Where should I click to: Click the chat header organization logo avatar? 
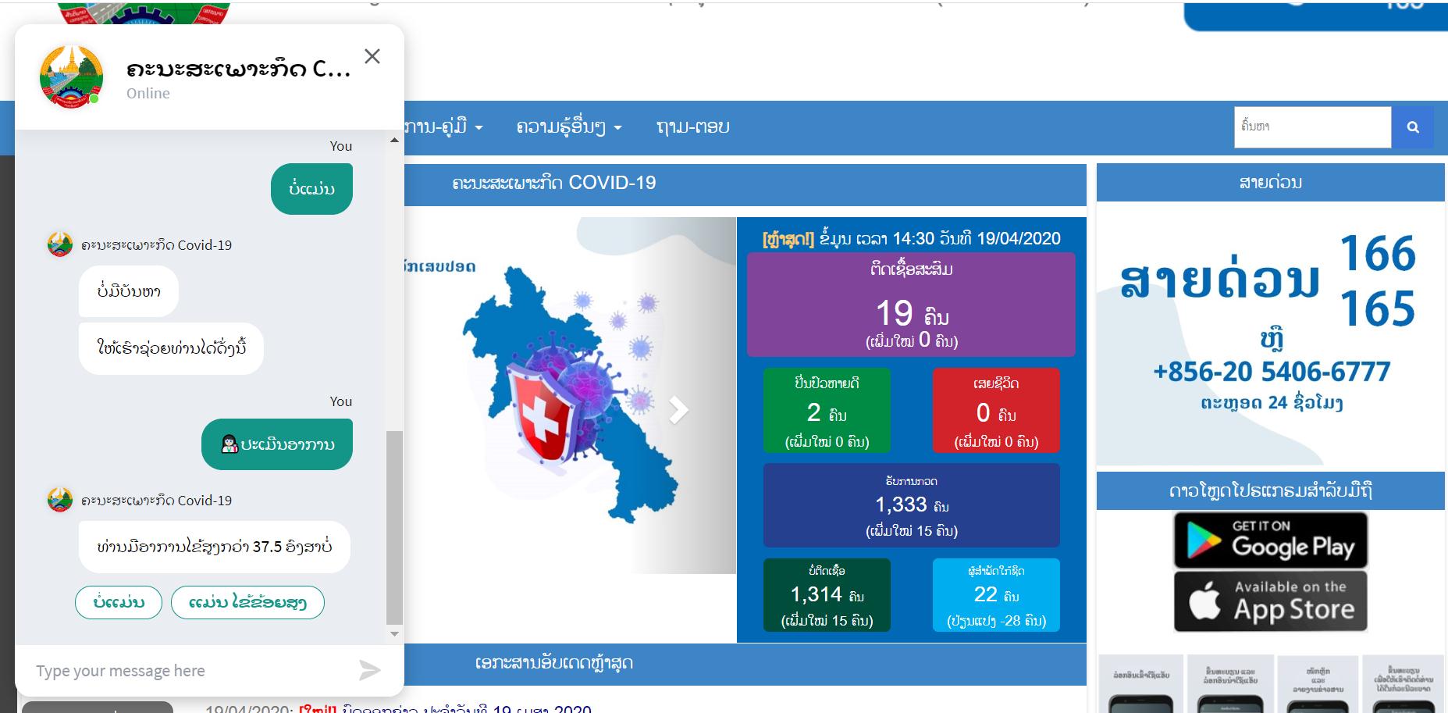(x=71, y=77)
